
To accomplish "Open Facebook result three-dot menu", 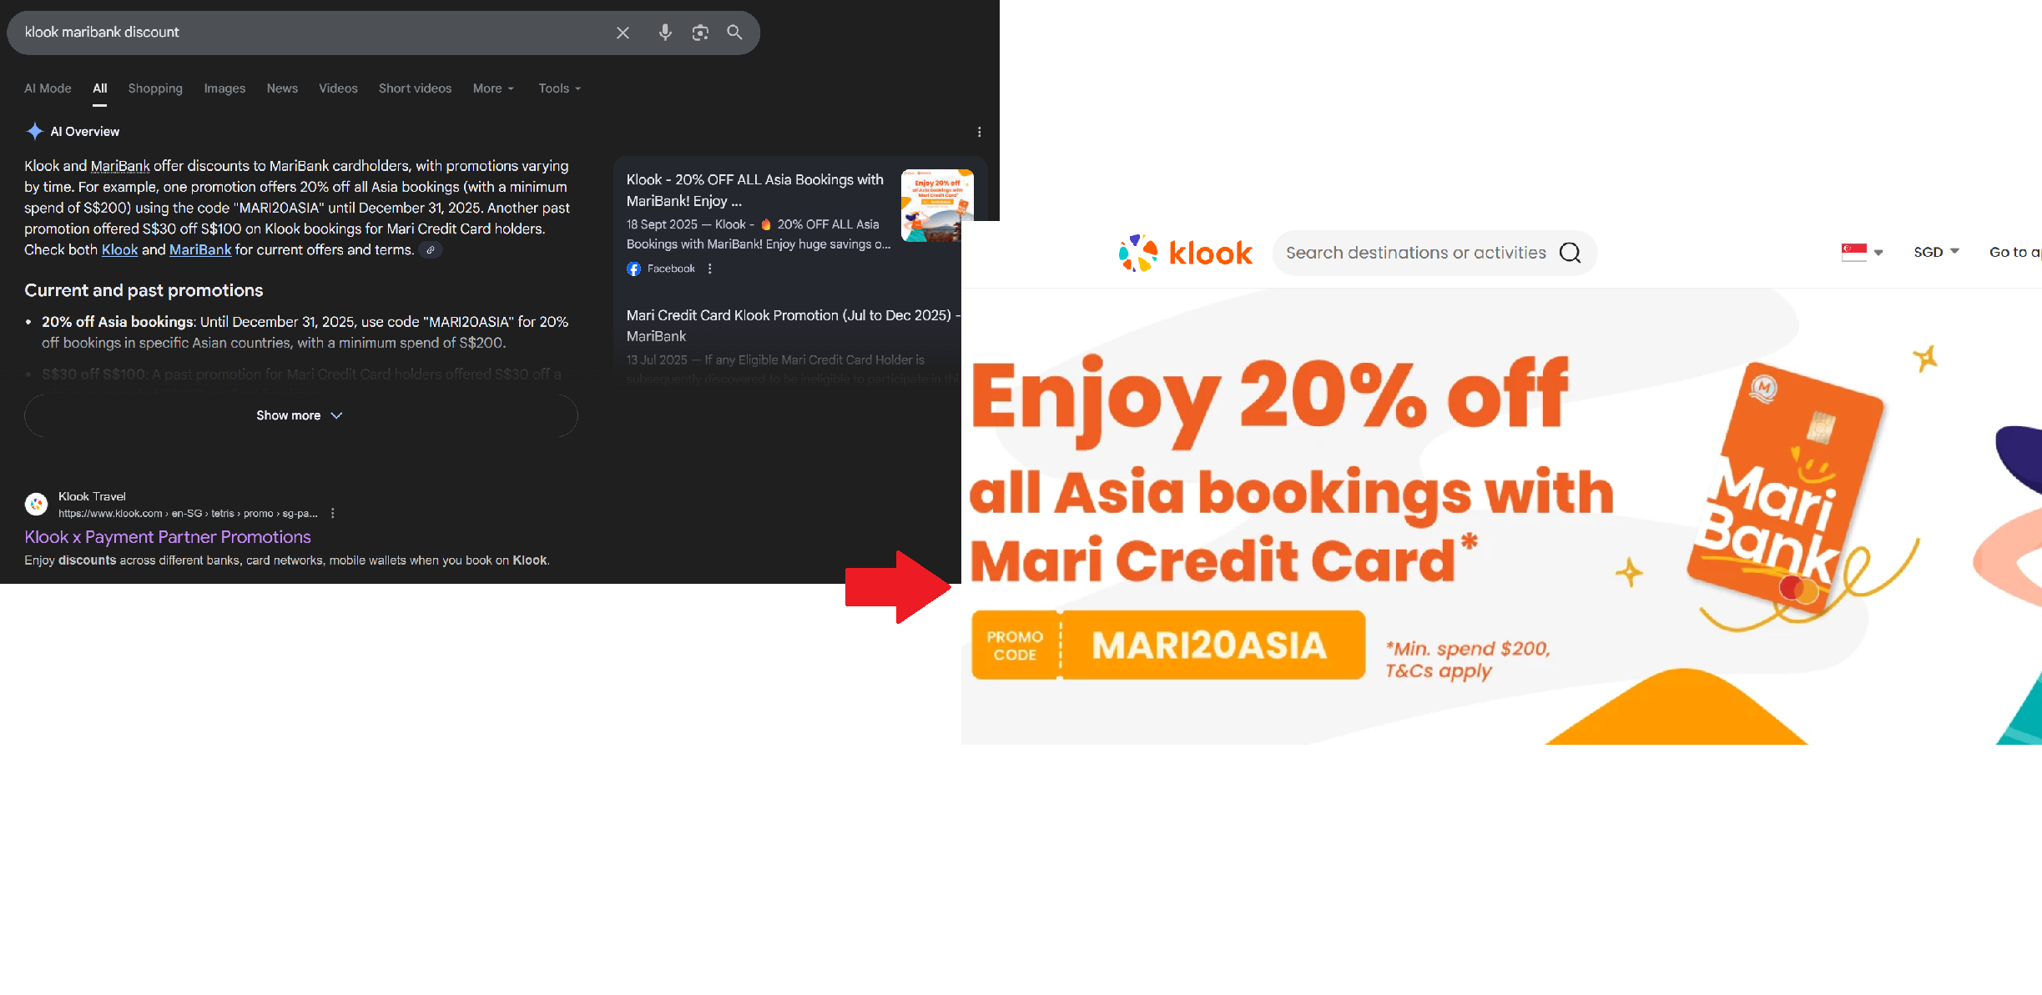I will (710, 269).
